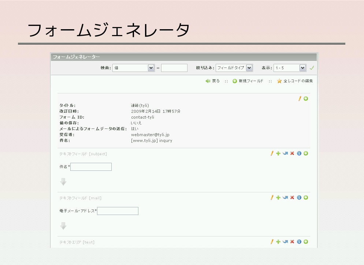This screenshot has height=265, width=364.
Task: Click the green circle plus icon in the [text] textarea row
Action: (306, 242)
